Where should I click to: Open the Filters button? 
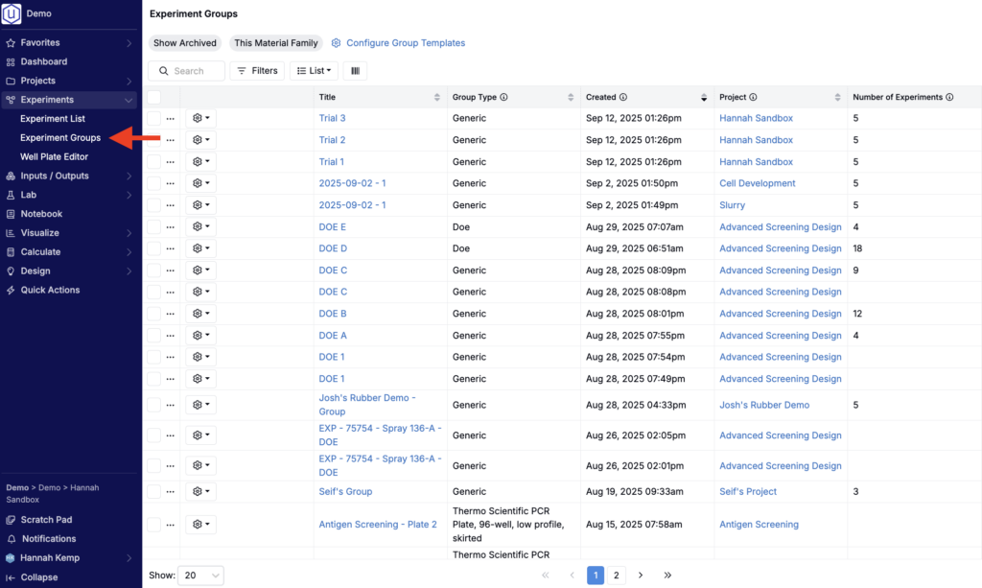pos(257,71)
